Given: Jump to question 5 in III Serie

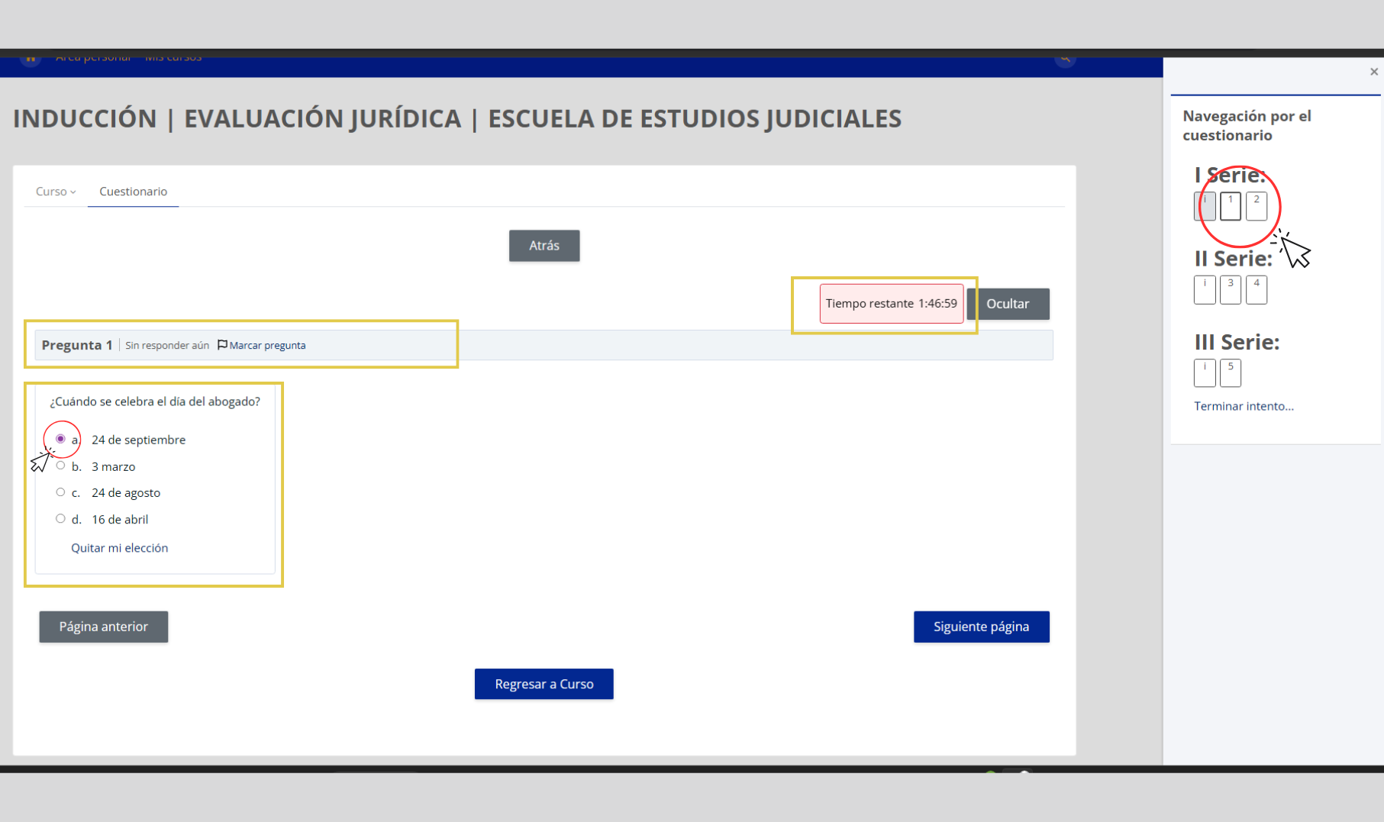Looking at the screenshot, I should coord(1231,372).
